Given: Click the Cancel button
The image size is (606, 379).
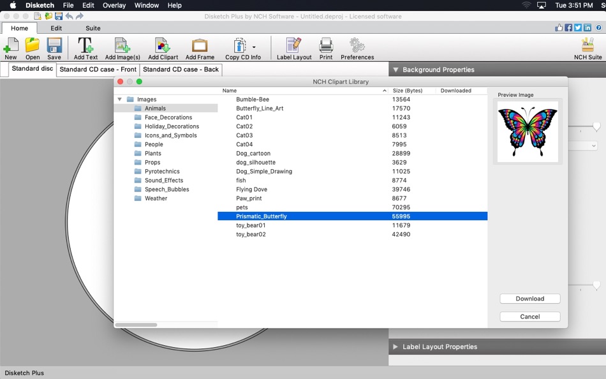Looking at the screenshot, I should 530,316.
